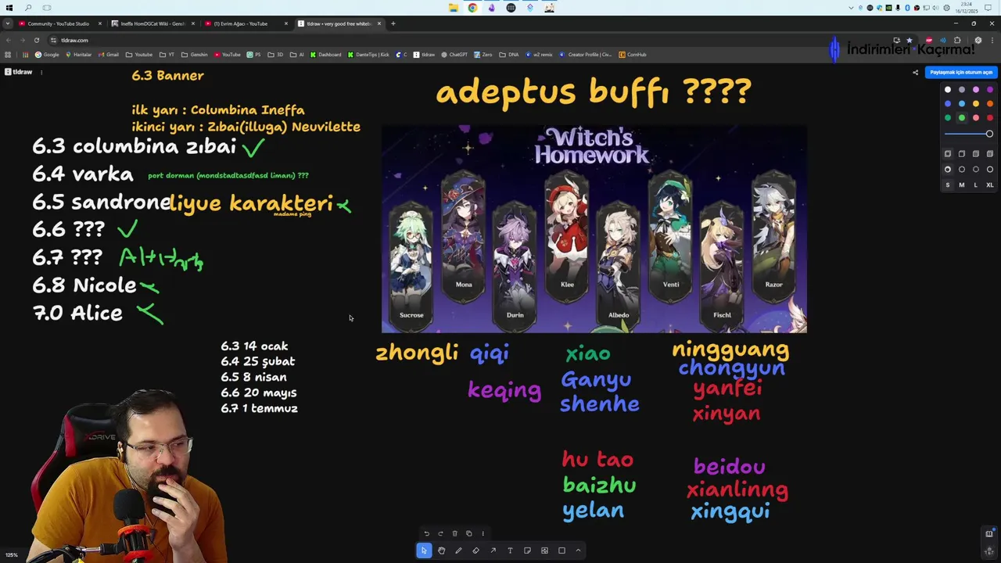Activate the Hand pan tool

click(441, 550)
